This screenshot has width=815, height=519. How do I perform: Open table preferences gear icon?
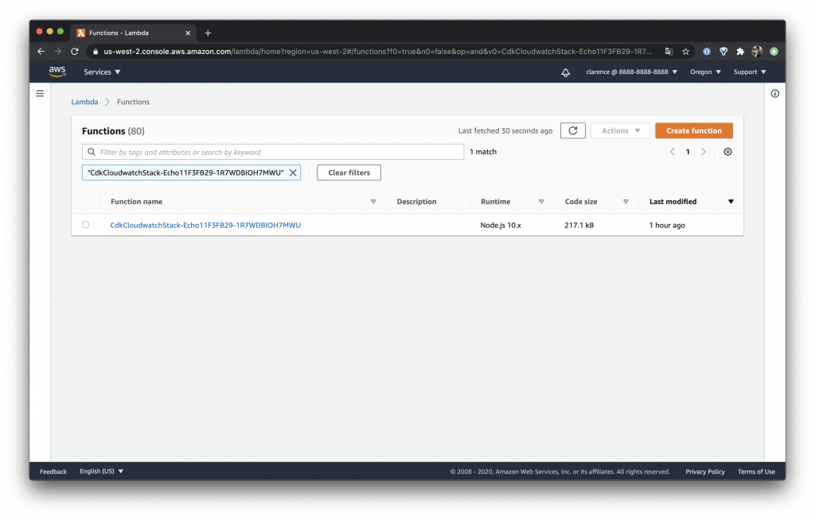(x=727, y=152)
